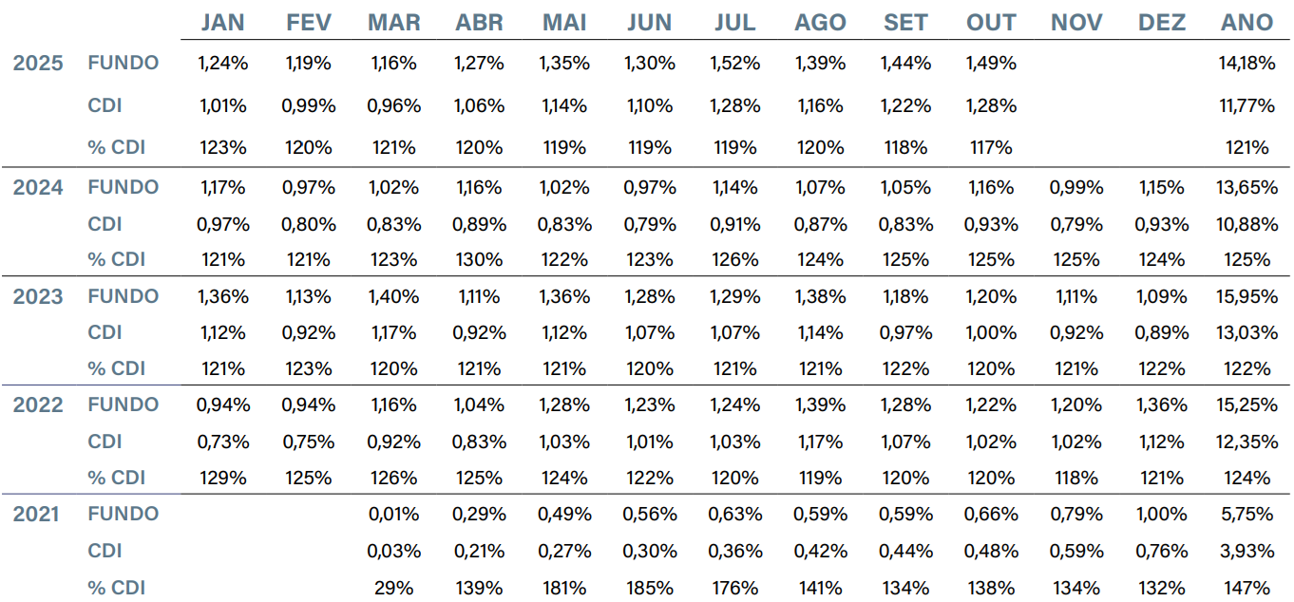Select the 2024 annual CDI value 10,88%
1294x602 pixels.
point(1246,224)
